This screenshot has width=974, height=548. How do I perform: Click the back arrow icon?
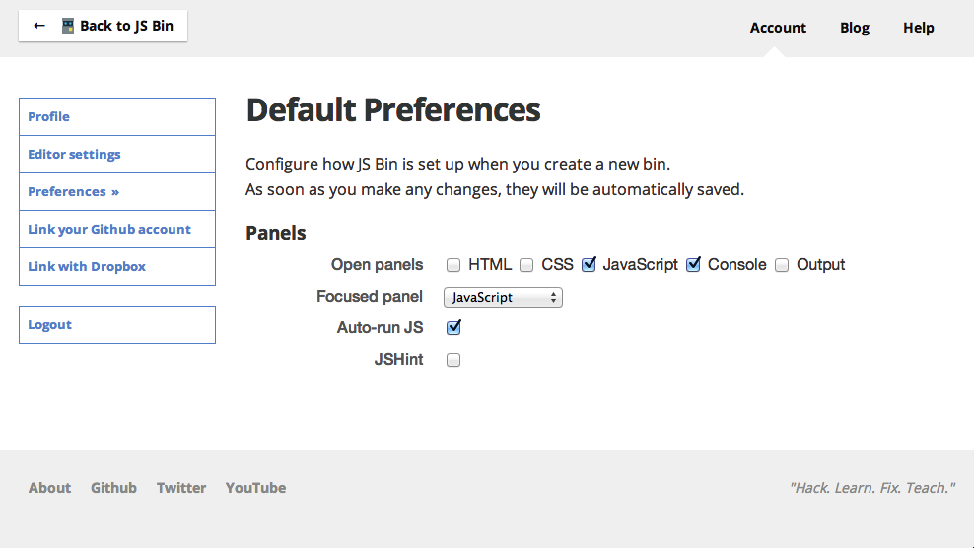coord(39,26)
